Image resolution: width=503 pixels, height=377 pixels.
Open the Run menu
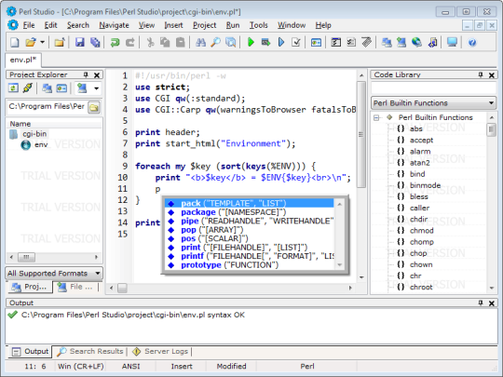point(233,25)
